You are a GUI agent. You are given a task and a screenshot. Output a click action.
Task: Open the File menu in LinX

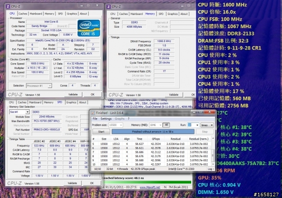pos(95,119)
